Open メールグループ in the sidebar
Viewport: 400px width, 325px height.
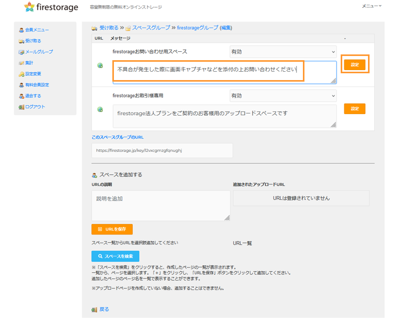39,52
